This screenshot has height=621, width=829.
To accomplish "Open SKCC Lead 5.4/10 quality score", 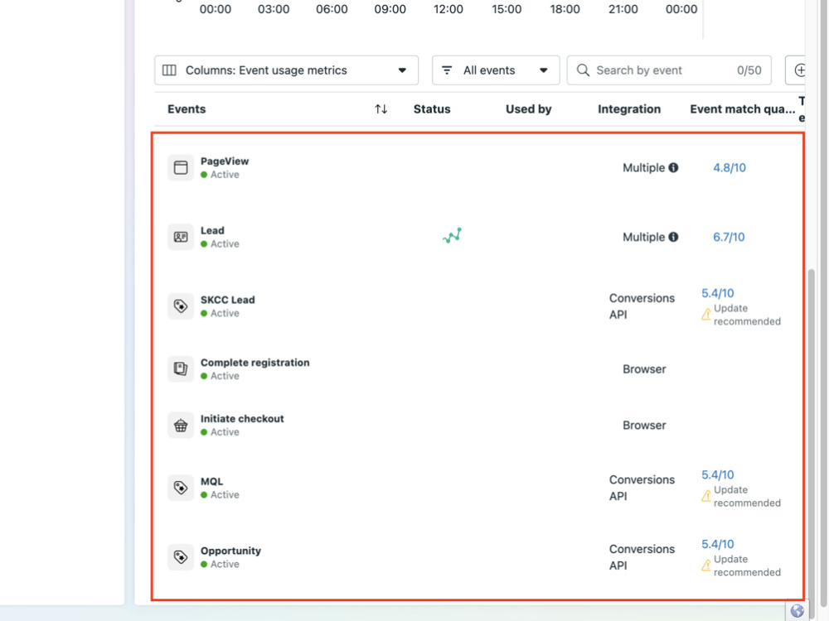I will click(717, 293).
